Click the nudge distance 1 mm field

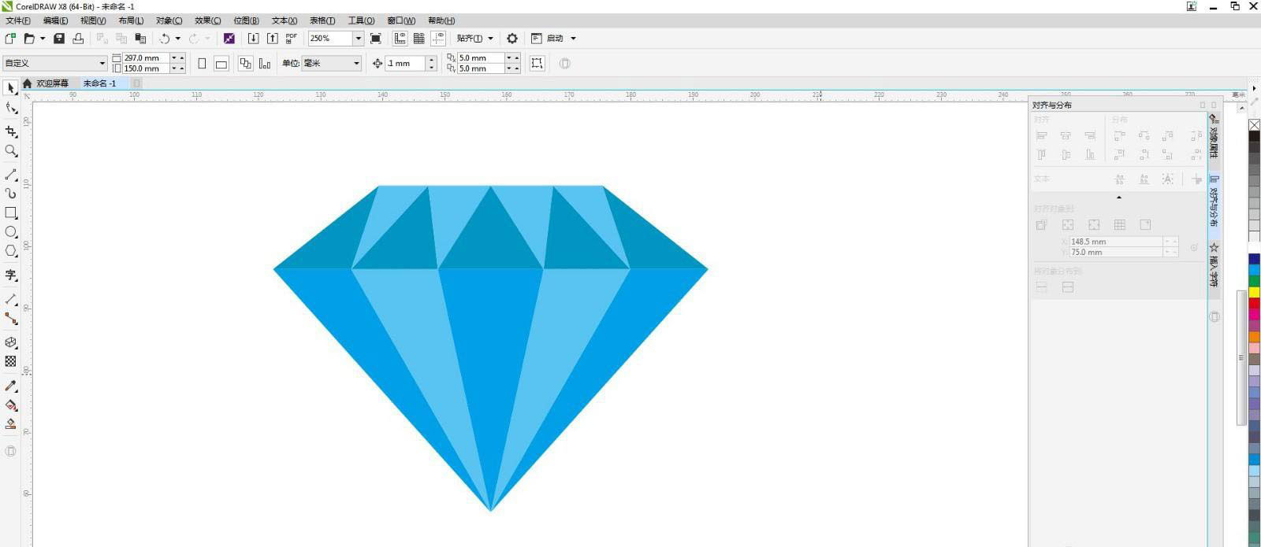405,63
